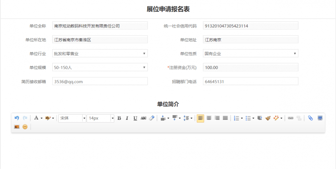
Task: Toggle italic formatting
Action: tap(127, 118)
